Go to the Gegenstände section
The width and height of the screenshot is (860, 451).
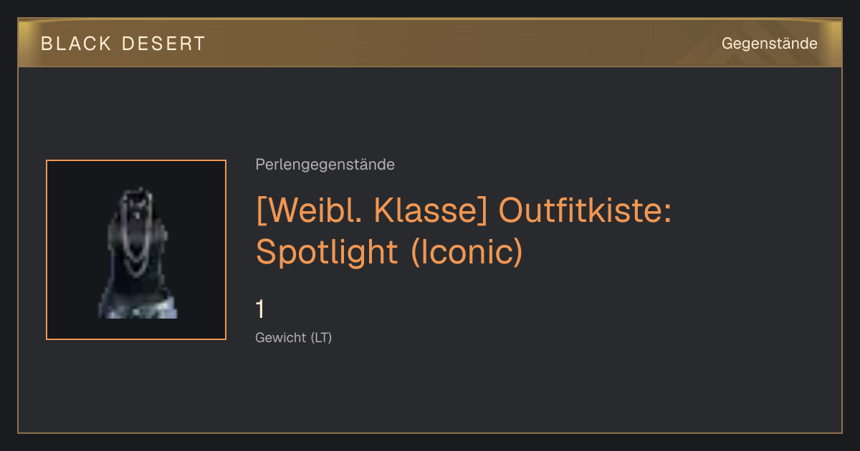pyautogui.click(x=770, y=44)
